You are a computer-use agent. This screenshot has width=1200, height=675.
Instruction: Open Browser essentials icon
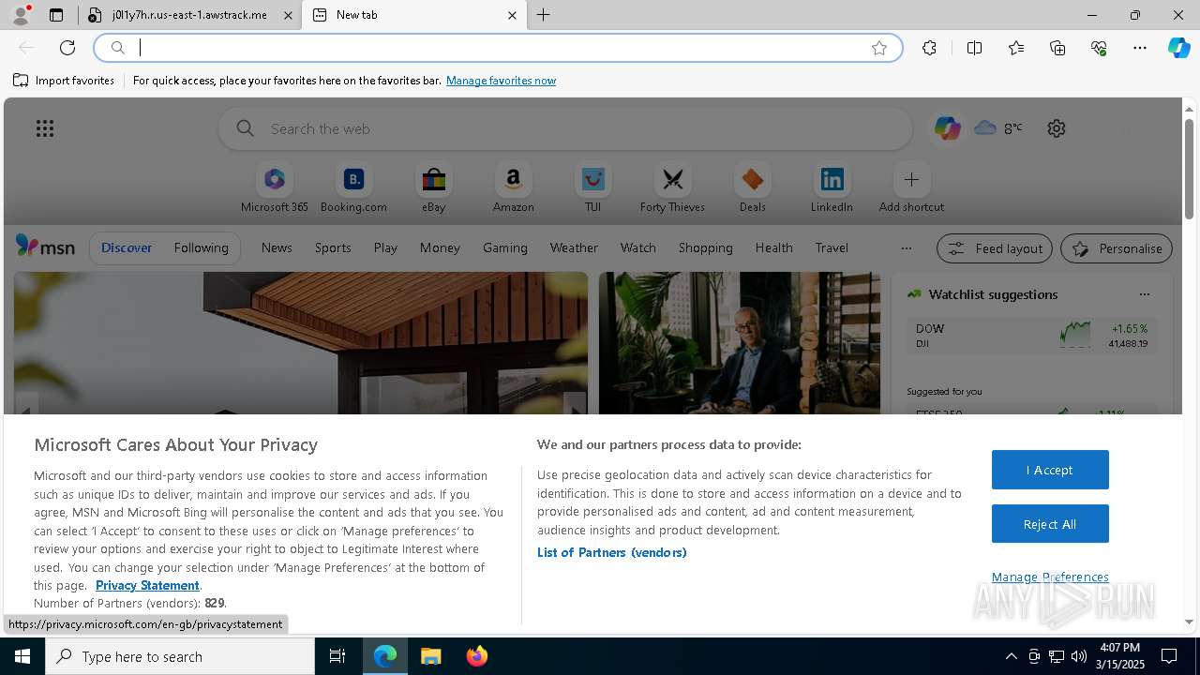click(x=1099, y=48)
